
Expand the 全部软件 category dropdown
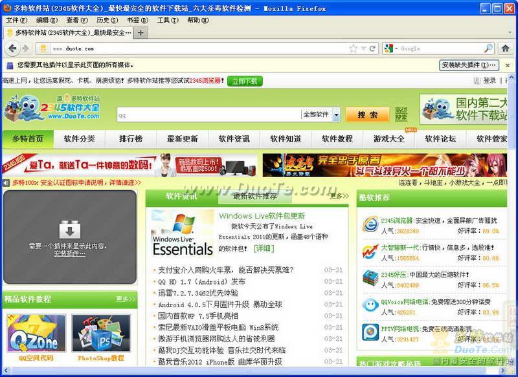click(336, 115)
